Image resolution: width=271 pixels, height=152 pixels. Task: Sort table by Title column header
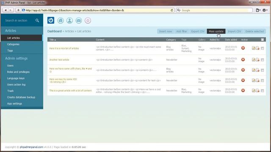53,40
